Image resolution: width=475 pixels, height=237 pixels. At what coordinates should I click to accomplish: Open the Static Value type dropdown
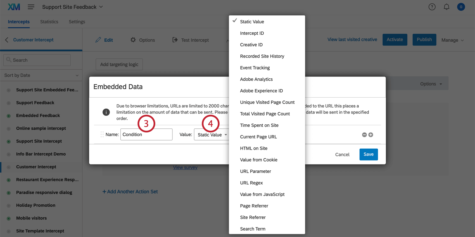[x=212, y=135]
